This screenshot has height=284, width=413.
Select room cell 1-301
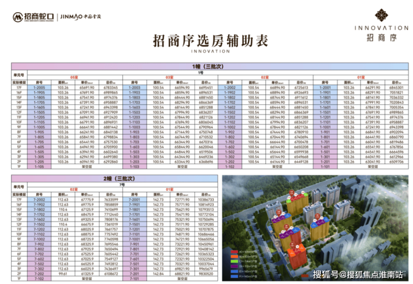click(325, 157)
